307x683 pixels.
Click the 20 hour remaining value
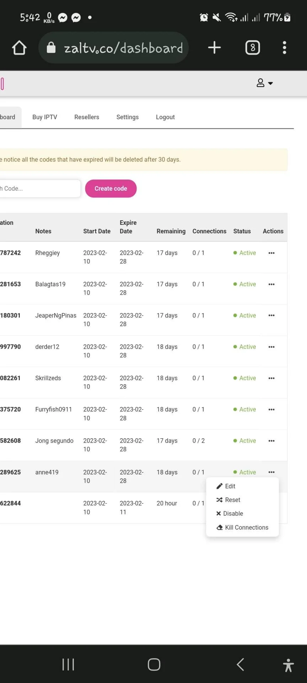tap(167, 503)
